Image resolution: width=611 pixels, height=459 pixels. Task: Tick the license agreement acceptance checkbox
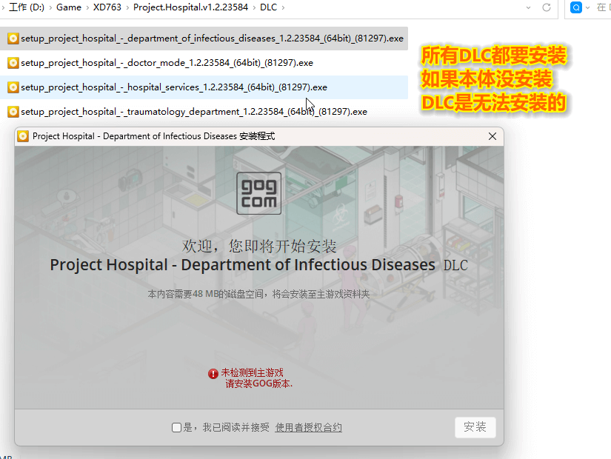pos(176,427)
